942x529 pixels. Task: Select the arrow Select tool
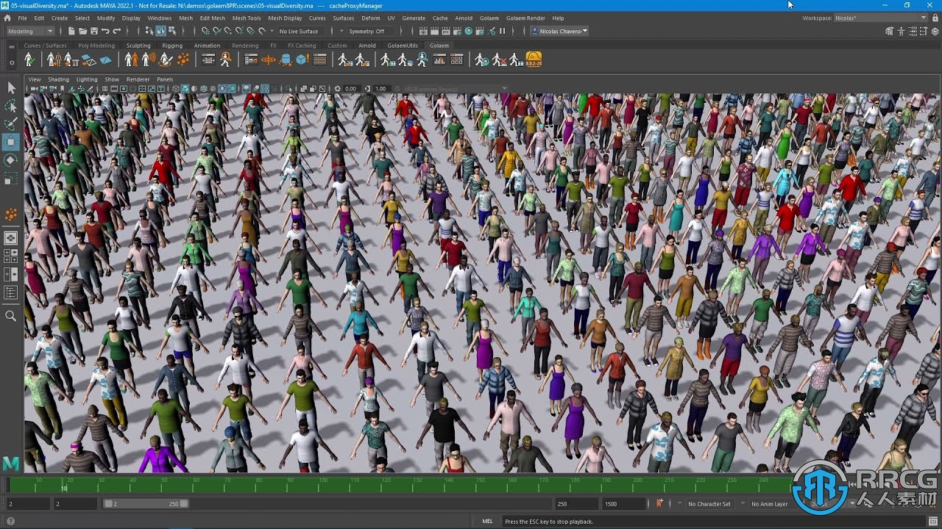click(11, 87)
